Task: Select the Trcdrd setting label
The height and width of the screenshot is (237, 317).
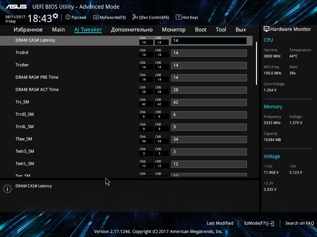Action: click(22, 52)
